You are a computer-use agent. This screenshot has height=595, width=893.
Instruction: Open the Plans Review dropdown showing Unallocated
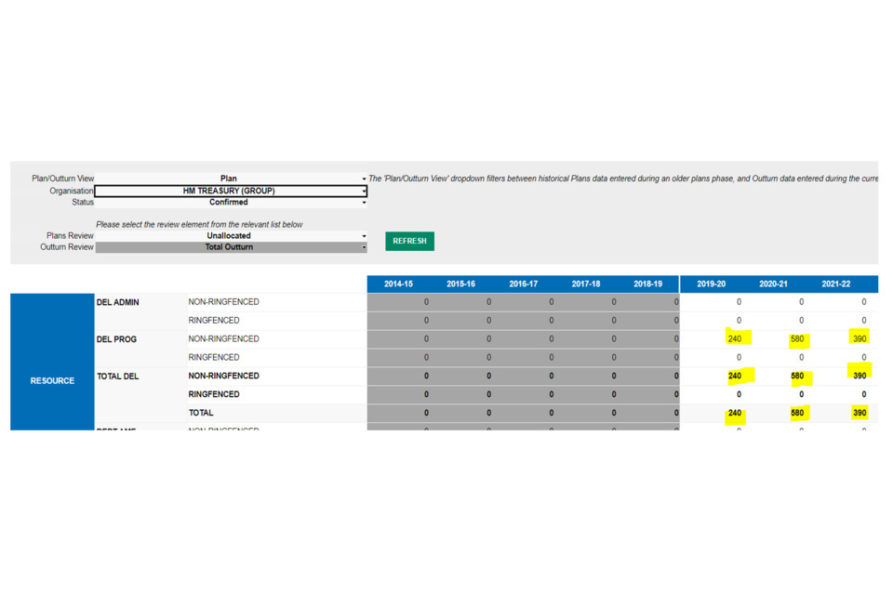click(364, 236)
